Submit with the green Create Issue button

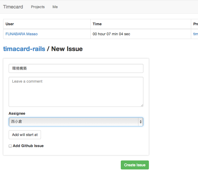(x=135, y=165)
